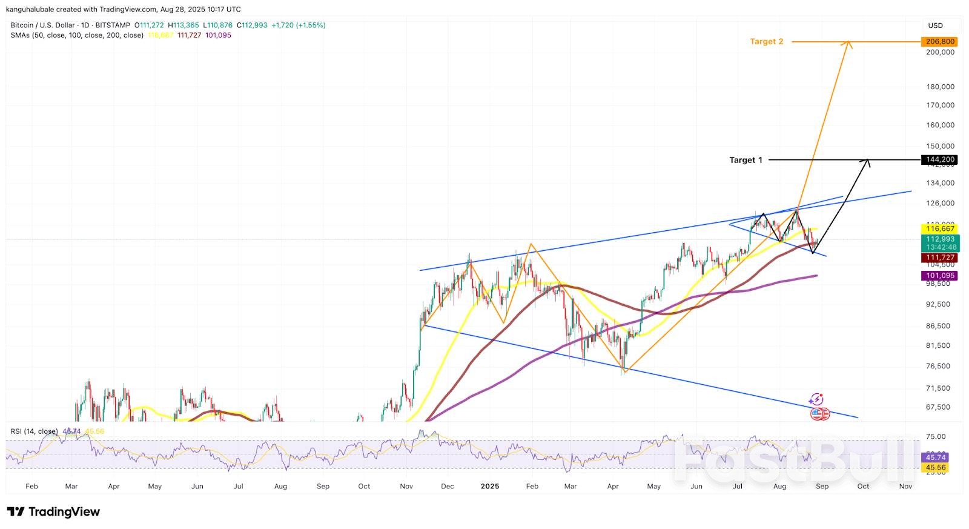Click the black 144,200 price label
The image size is (969, 529).
pyautogui.click(x=940, y=160)
